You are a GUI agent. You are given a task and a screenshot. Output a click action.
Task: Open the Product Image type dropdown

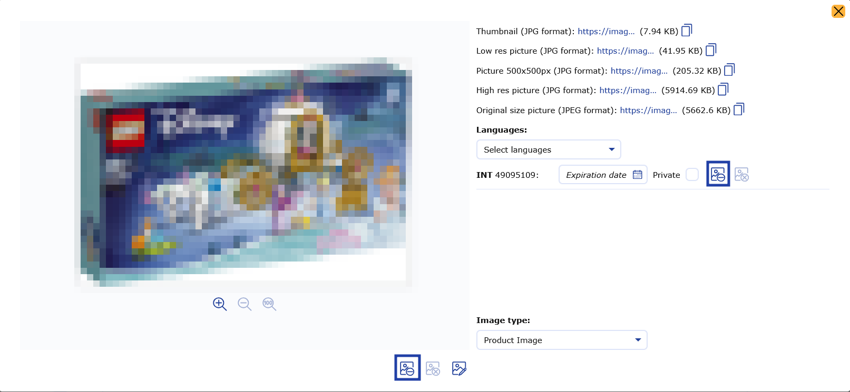(x=562, y=340)
